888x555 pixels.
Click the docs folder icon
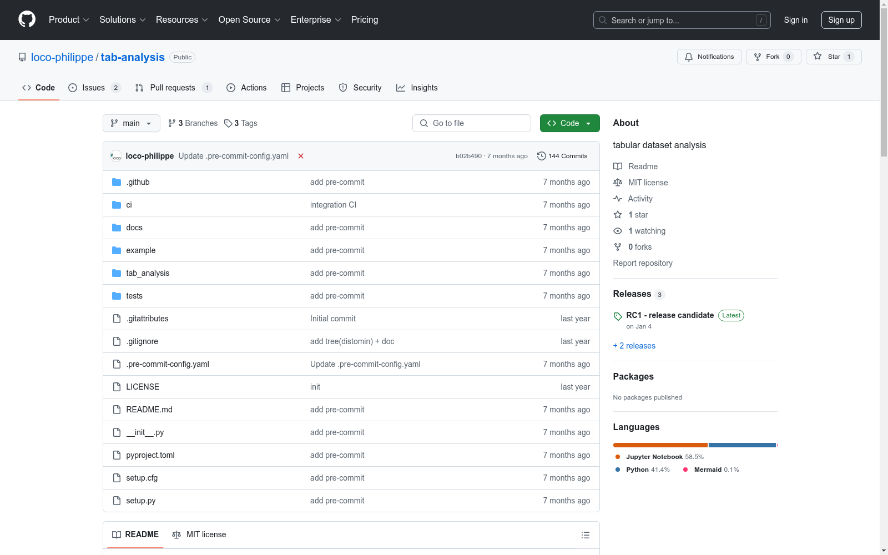pyautogui.click(x=117, y=228)
